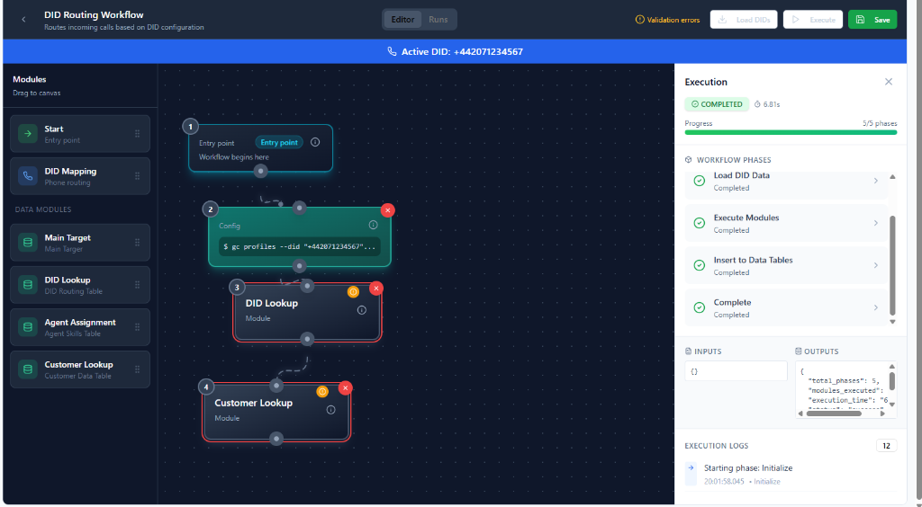Click the Main Target database icon
Viewport: 922px width, 507px height.
coord(27,243)
